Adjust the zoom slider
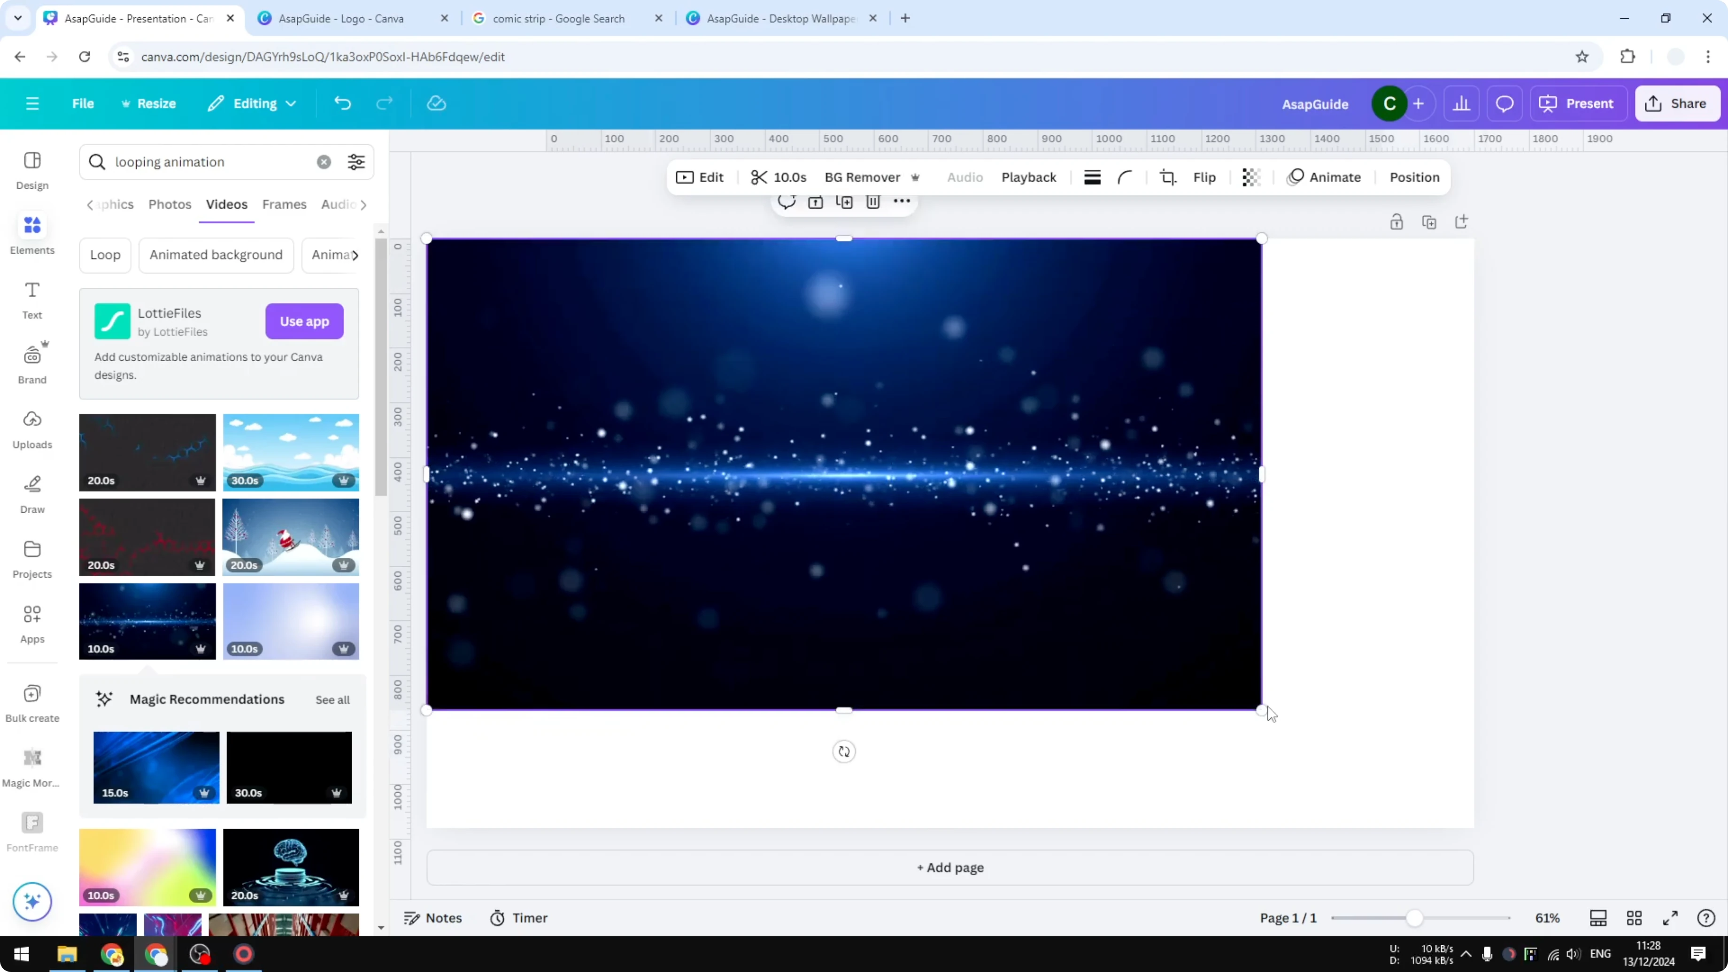Screen dimensions: 1728x972 [x=1415, y=918]
